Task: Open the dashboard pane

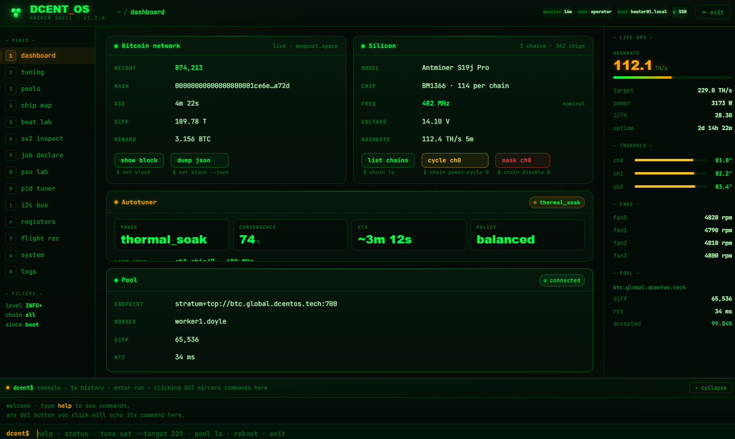Action: (47, 56)
